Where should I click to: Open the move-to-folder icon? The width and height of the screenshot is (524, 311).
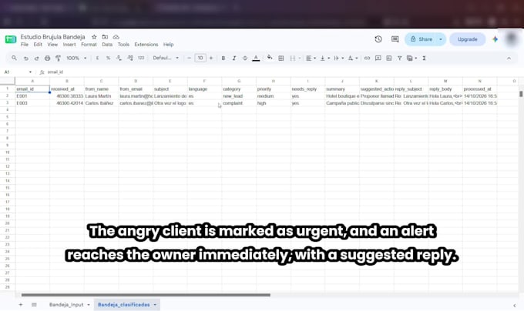(105, 37)
